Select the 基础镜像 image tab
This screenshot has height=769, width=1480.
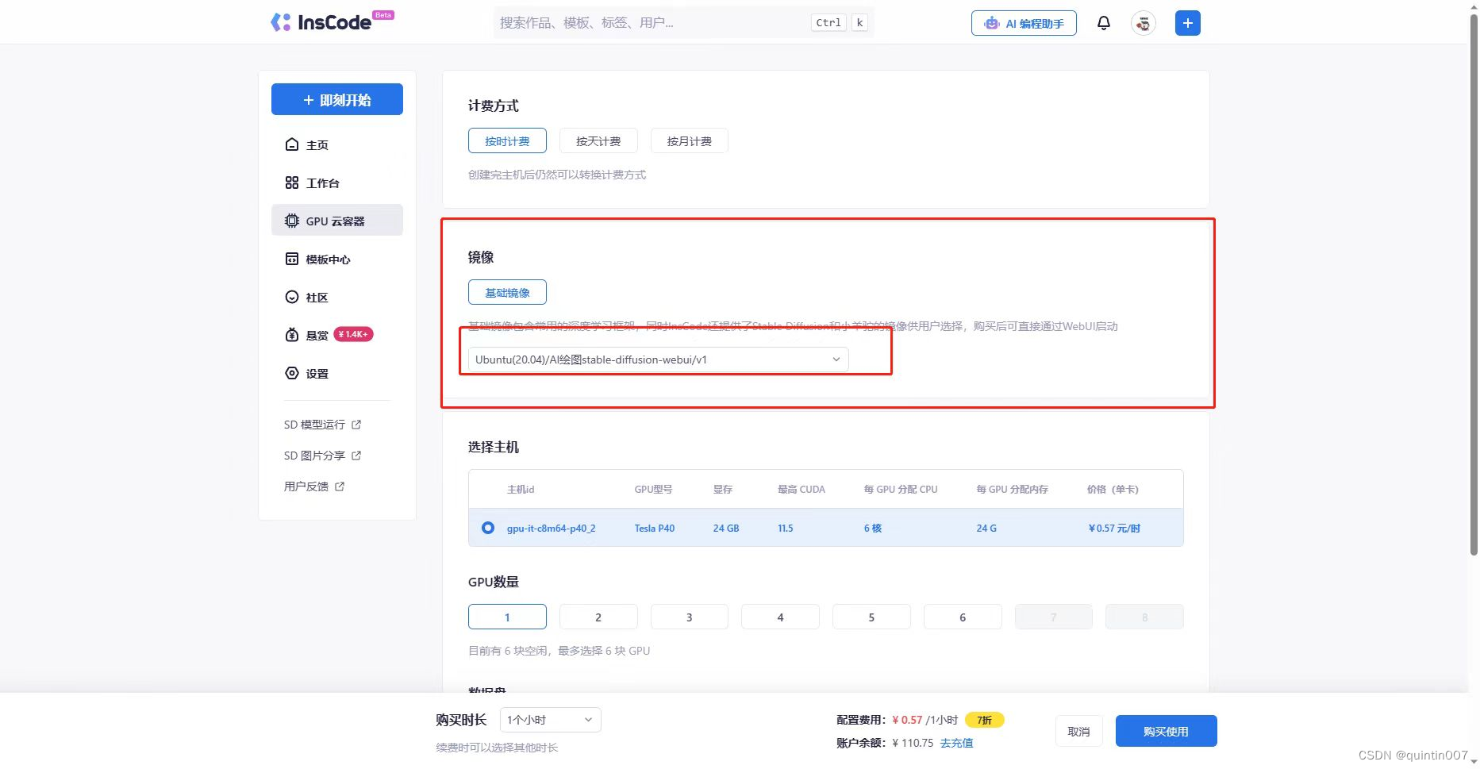(507, 292)
